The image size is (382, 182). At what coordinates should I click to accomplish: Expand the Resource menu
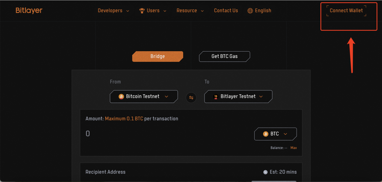[x=190, y=11]
